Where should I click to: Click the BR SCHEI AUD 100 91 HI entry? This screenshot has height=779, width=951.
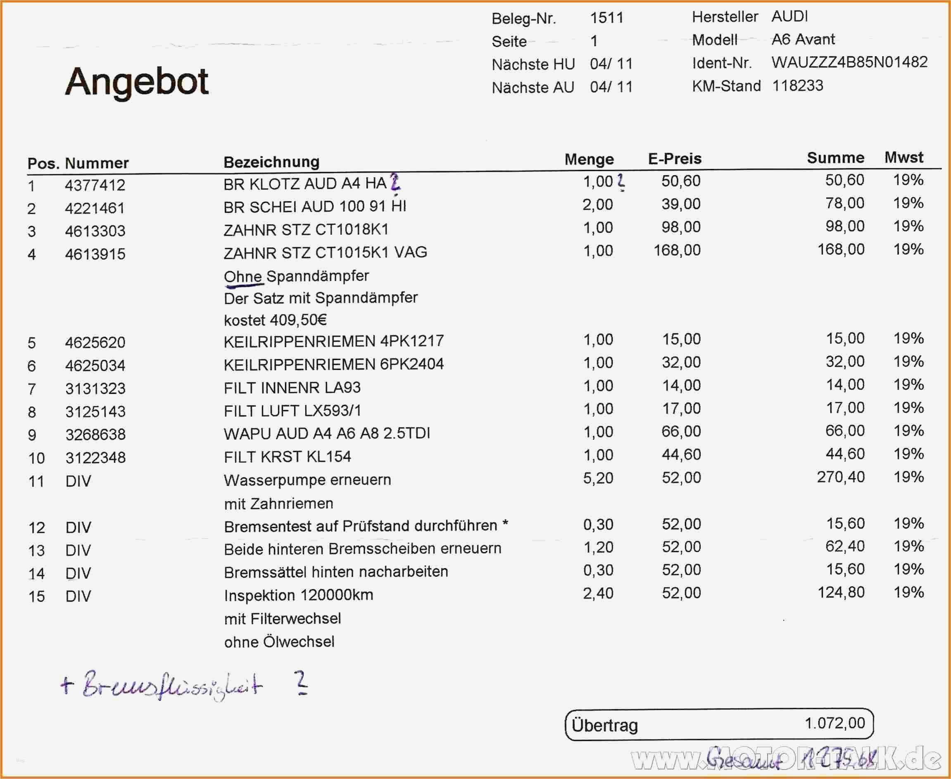[x=314, y=206]
